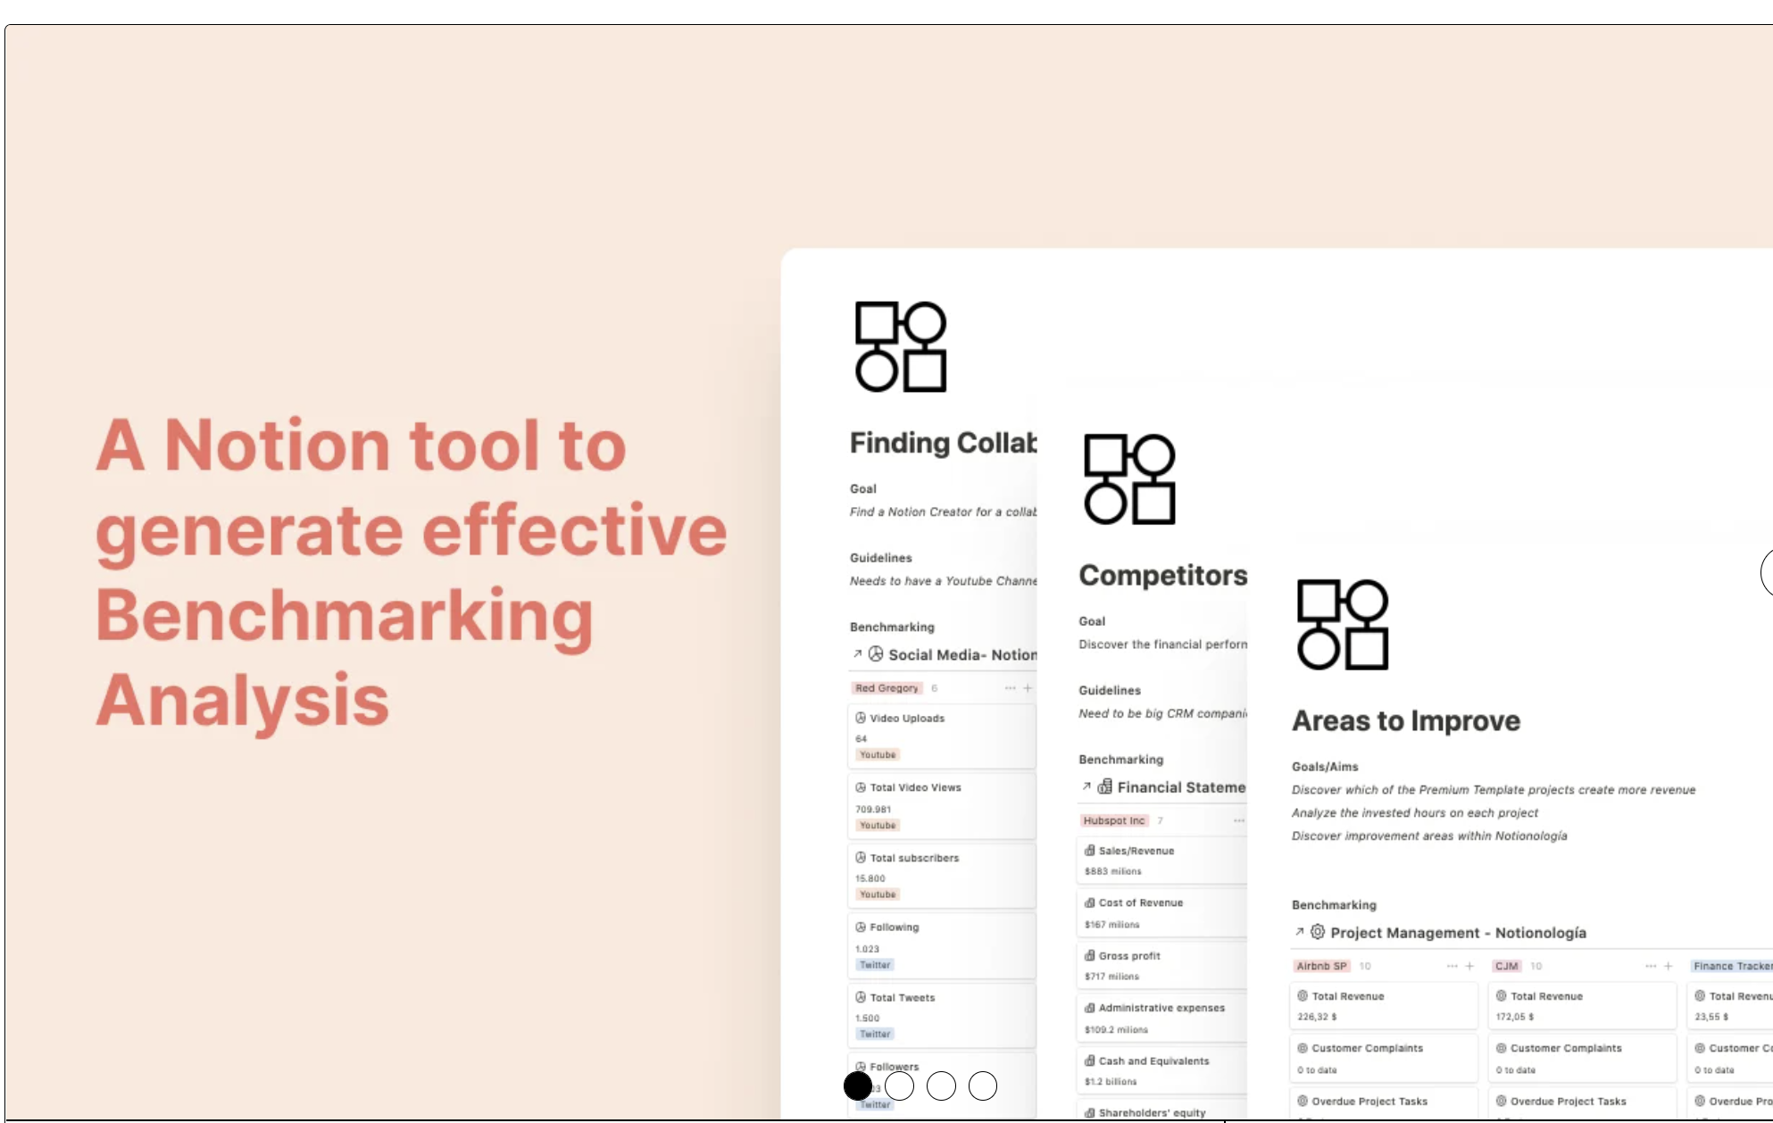1773x1123 pixels.
Task: Open Overdue Project Tasks card in Airbnb SP column
Action: [1384, 1105]
